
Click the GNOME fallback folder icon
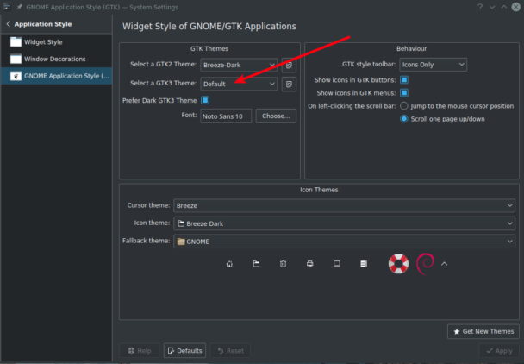pos(181,242)
